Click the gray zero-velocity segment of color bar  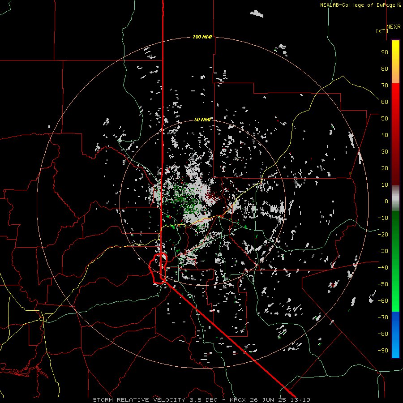pyautogui.click(x=395, y=198)
